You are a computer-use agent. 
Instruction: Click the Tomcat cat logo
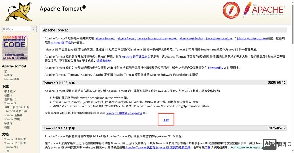click(x=19, y=12)
